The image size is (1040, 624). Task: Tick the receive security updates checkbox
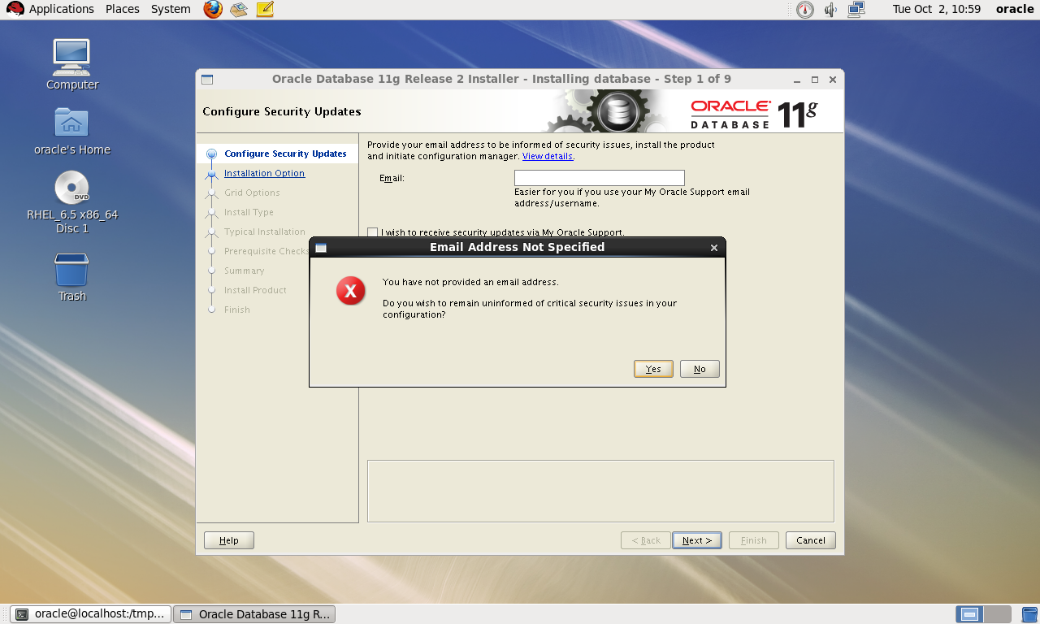(373, 232)
